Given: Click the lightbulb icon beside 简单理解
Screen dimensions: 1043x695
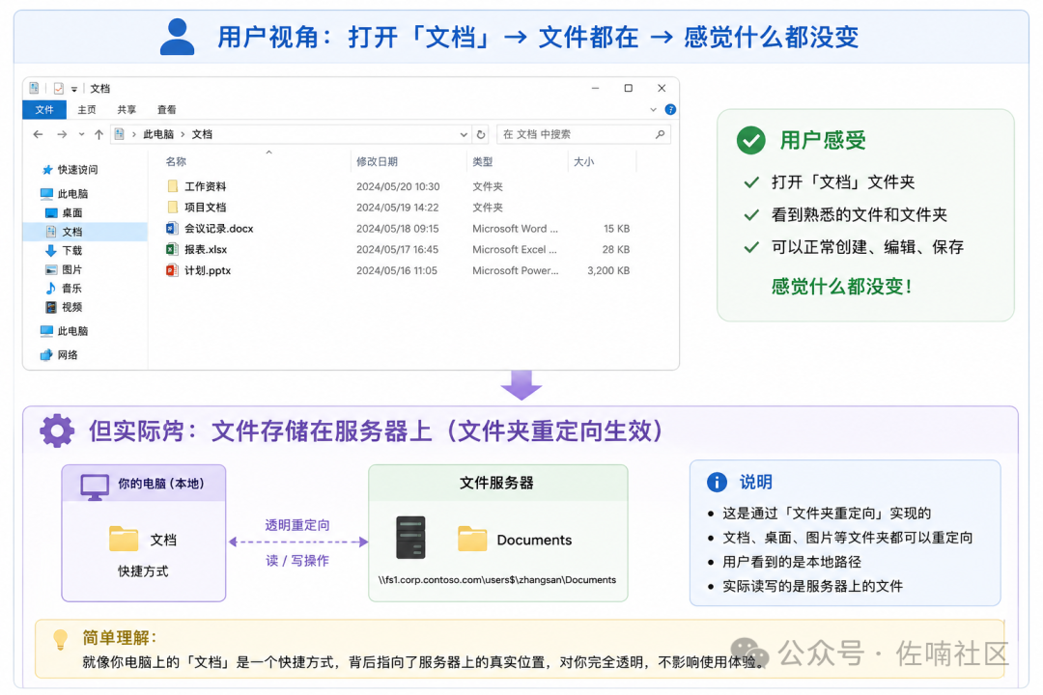Looking at the screenshot, I should [61, 640].
